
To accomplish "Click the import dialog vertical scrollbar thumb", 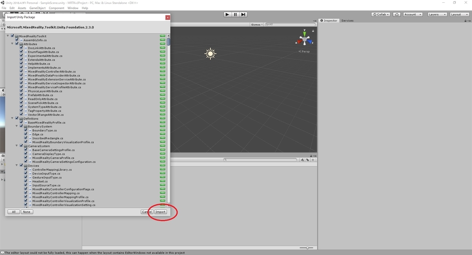I will point(168,41).
